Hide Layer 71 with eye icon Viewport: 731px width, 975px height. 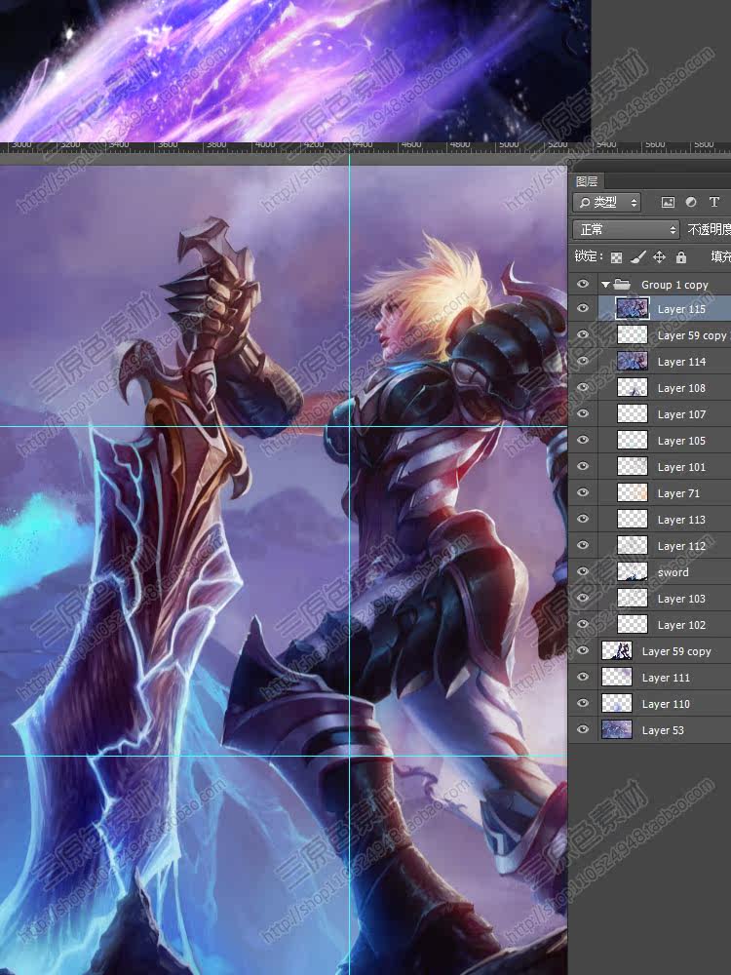click(x=583, y=492)
